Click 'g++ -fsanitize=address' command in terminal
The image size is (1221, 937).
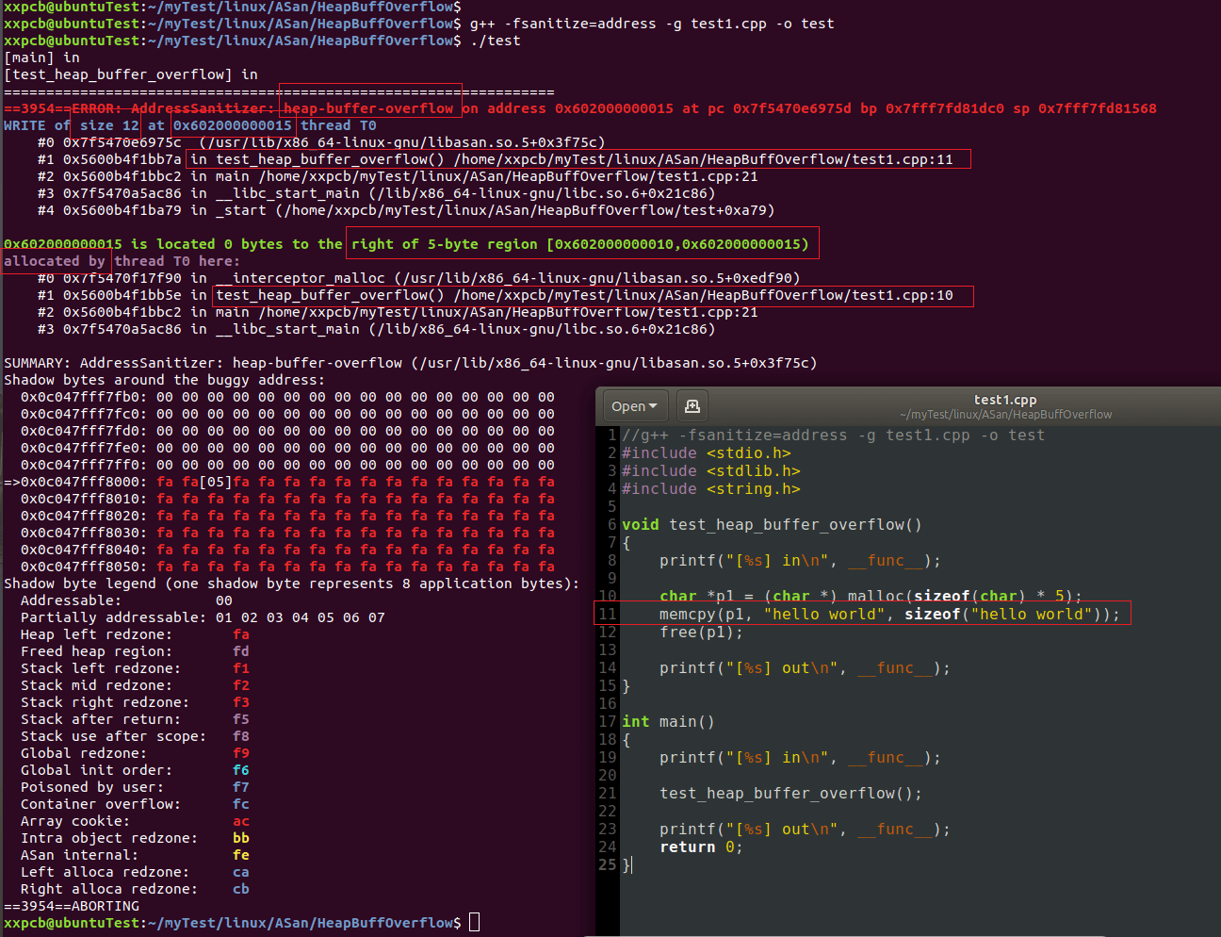(652, 24)
